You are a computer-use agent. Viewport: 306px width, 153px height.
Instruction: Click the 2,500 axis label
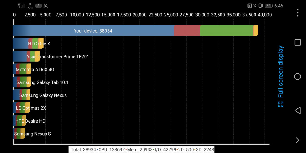(30, 15)
